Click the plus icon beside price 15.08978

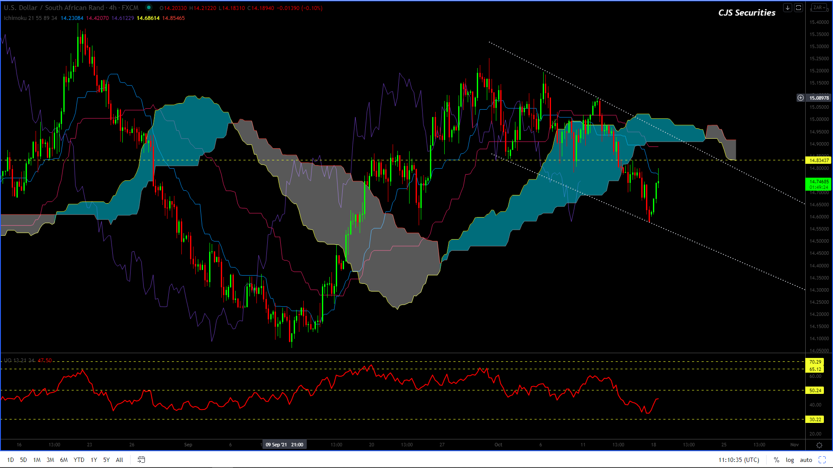(x=800, y=98)
